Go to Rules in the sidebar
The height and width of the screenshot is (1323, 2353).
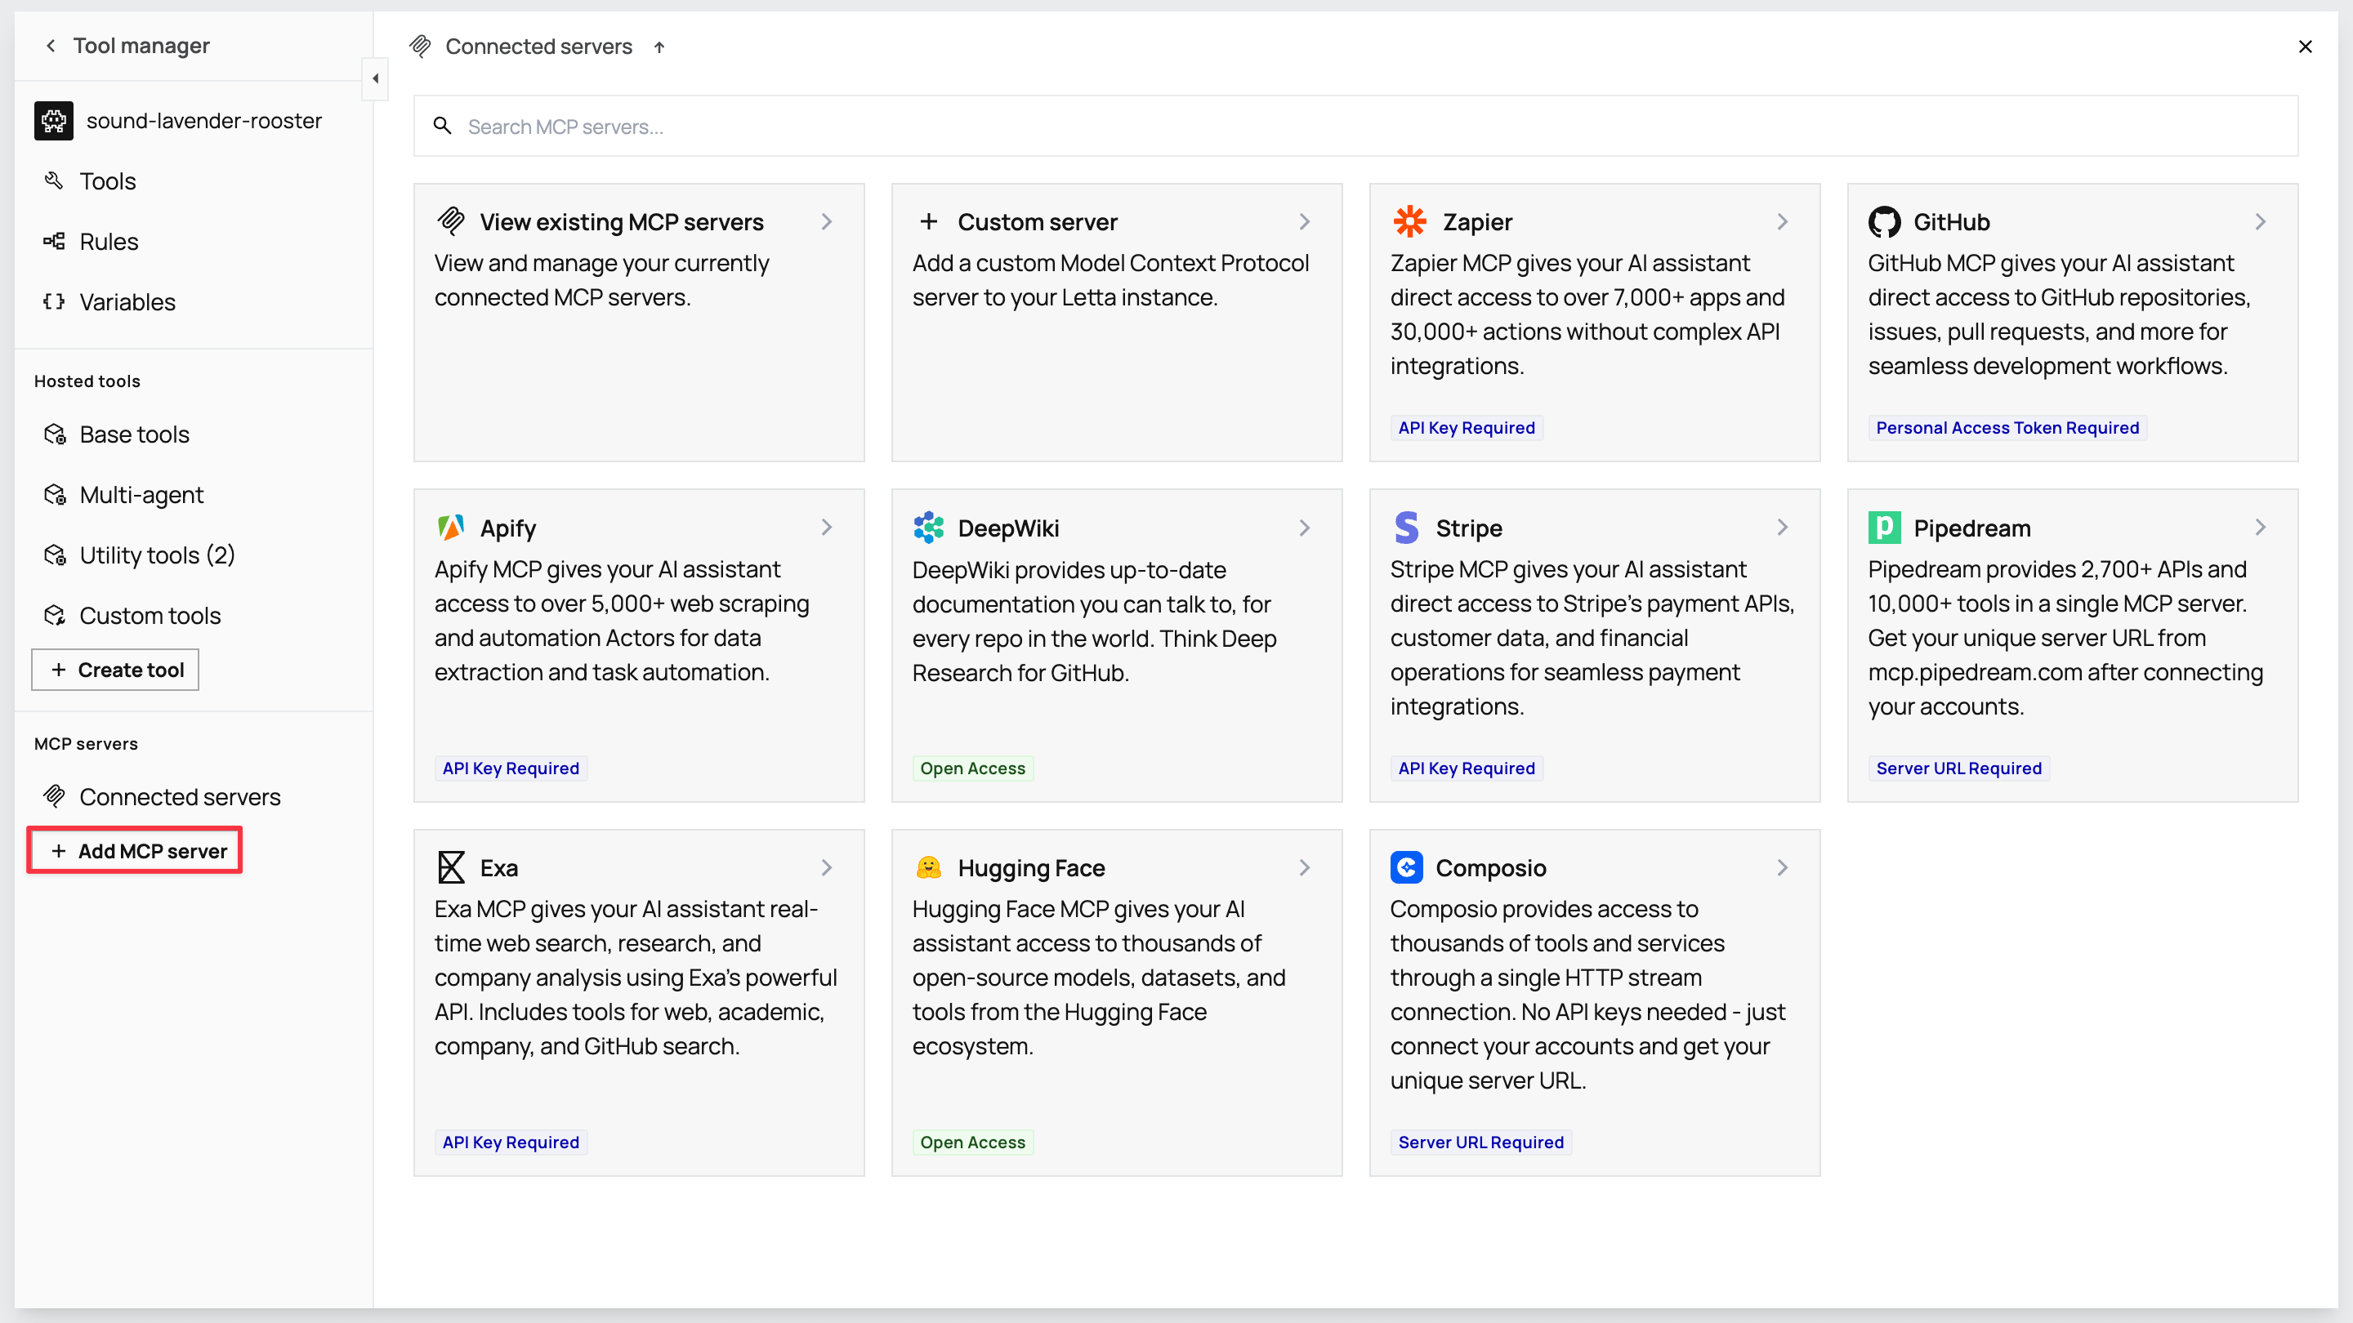coord(109,241)
